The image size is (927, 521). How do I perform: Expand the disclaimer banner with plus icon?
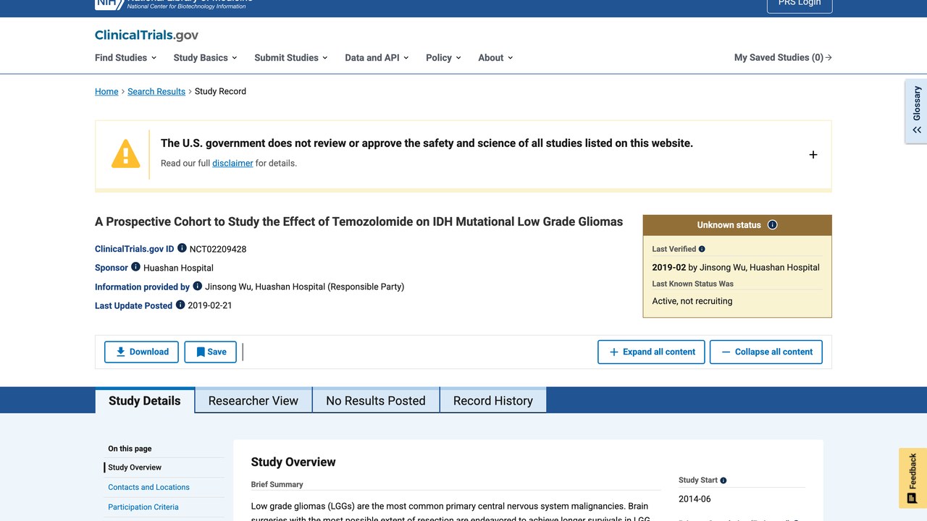point(813,154)
